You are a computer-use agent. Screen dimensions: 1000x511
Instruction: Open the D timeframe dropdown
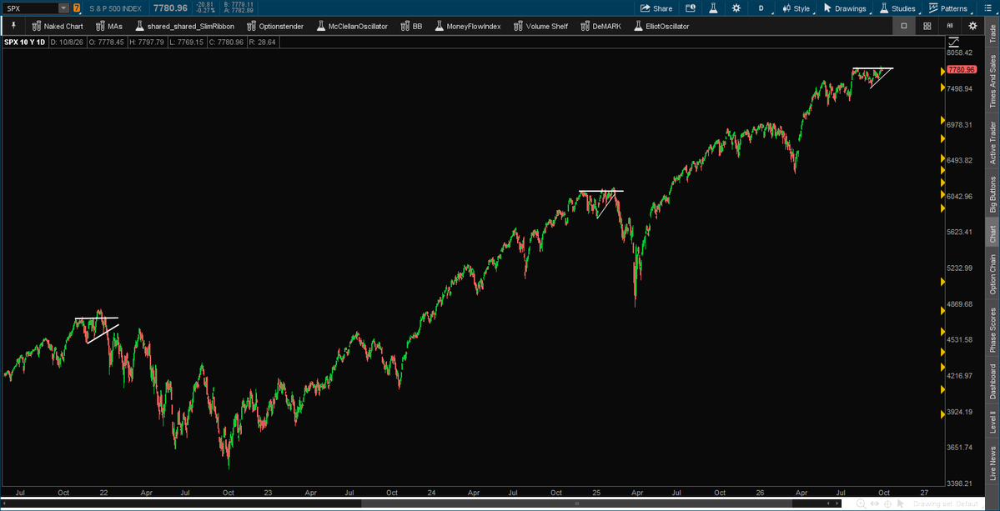click(x=761, y=8)
